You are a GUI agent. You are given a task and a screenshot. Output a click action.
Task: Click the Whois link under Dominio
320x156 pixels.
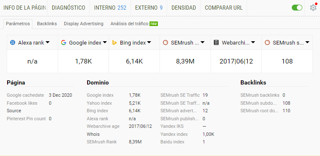(93, 134)
